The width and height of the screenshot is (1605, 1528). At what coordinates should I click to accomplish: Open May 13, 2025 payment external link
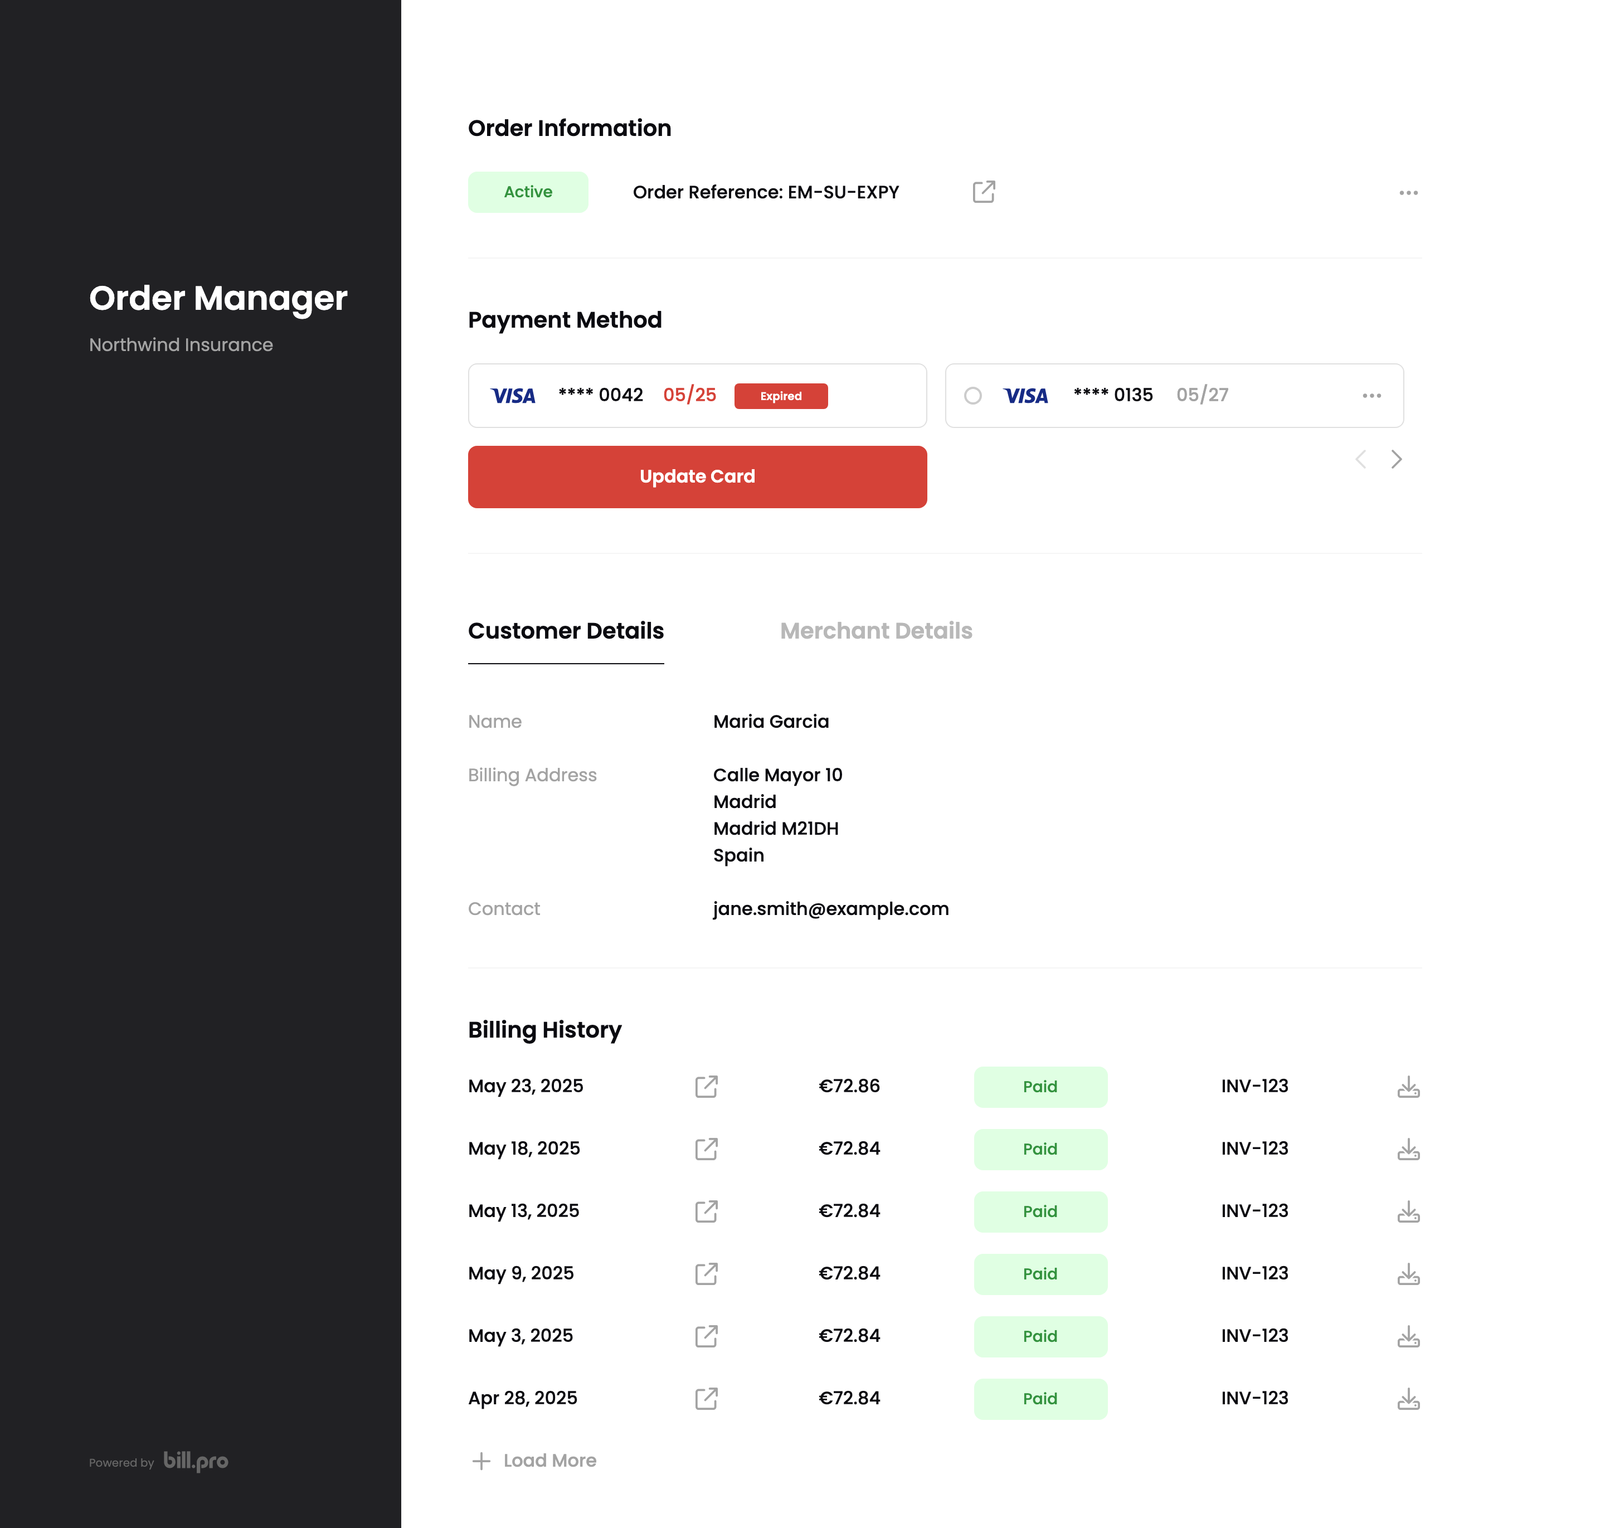point(706,1211)
